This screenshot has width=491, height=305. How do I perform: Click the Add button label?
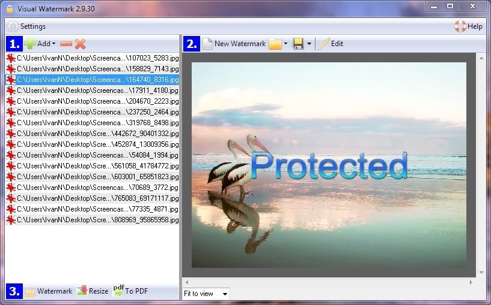point(43,44)
